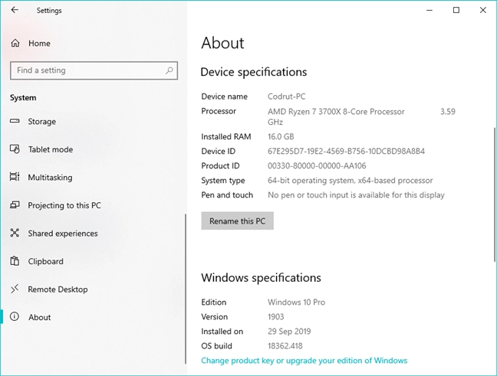The image size is (497, 376).
Task: Click the Windows specifications heading
Action: click(x=262, y=278)
